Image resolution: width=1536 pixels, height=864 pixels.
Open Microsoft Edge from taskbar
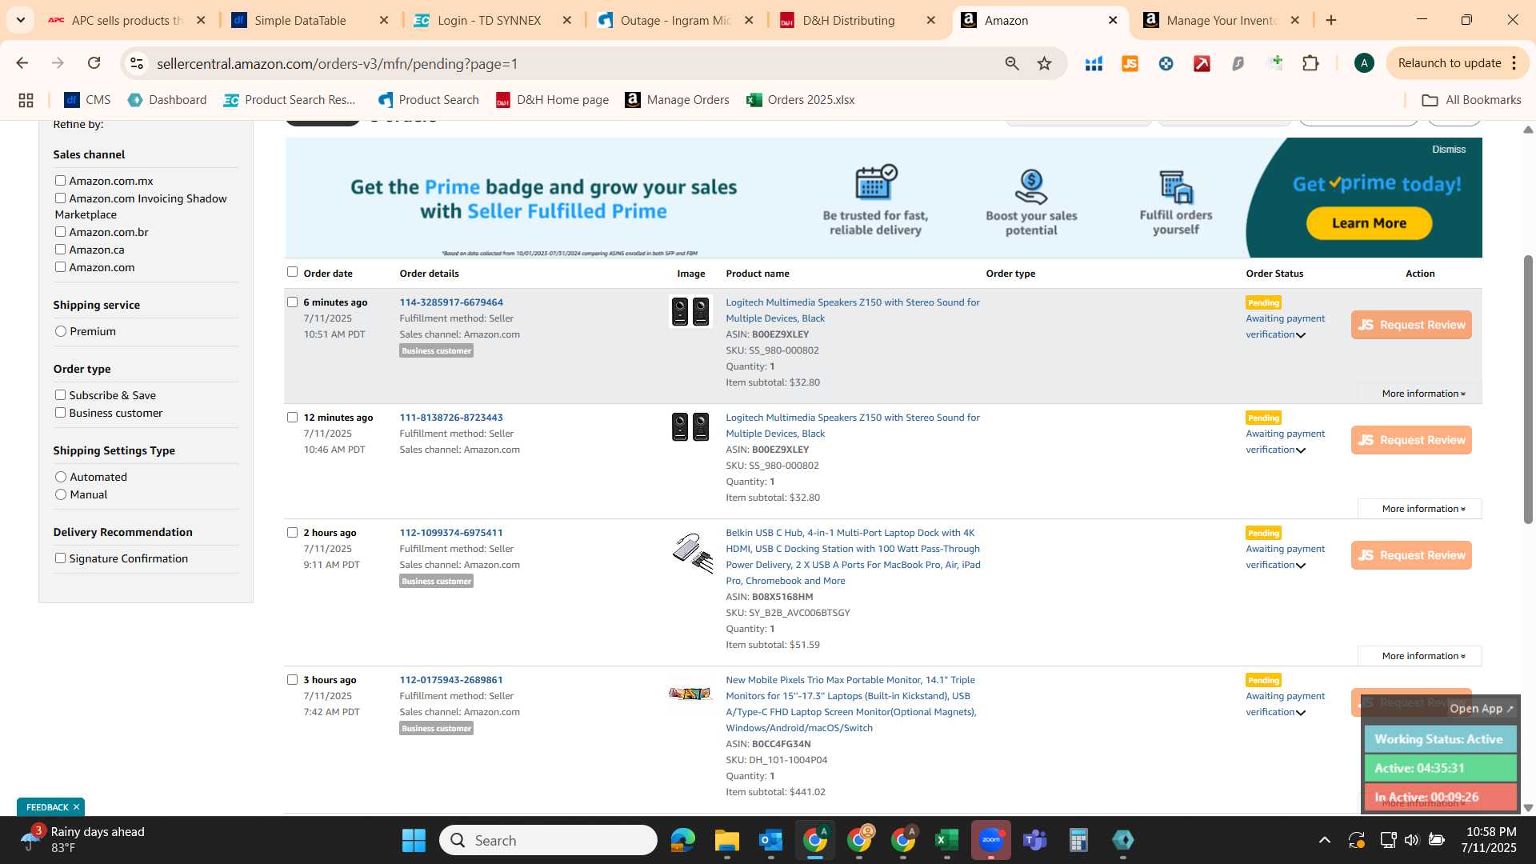(683, 840)
